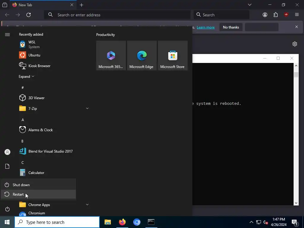Click the No thanks button
The image size is (304, 228).
(x=231, y=27)
